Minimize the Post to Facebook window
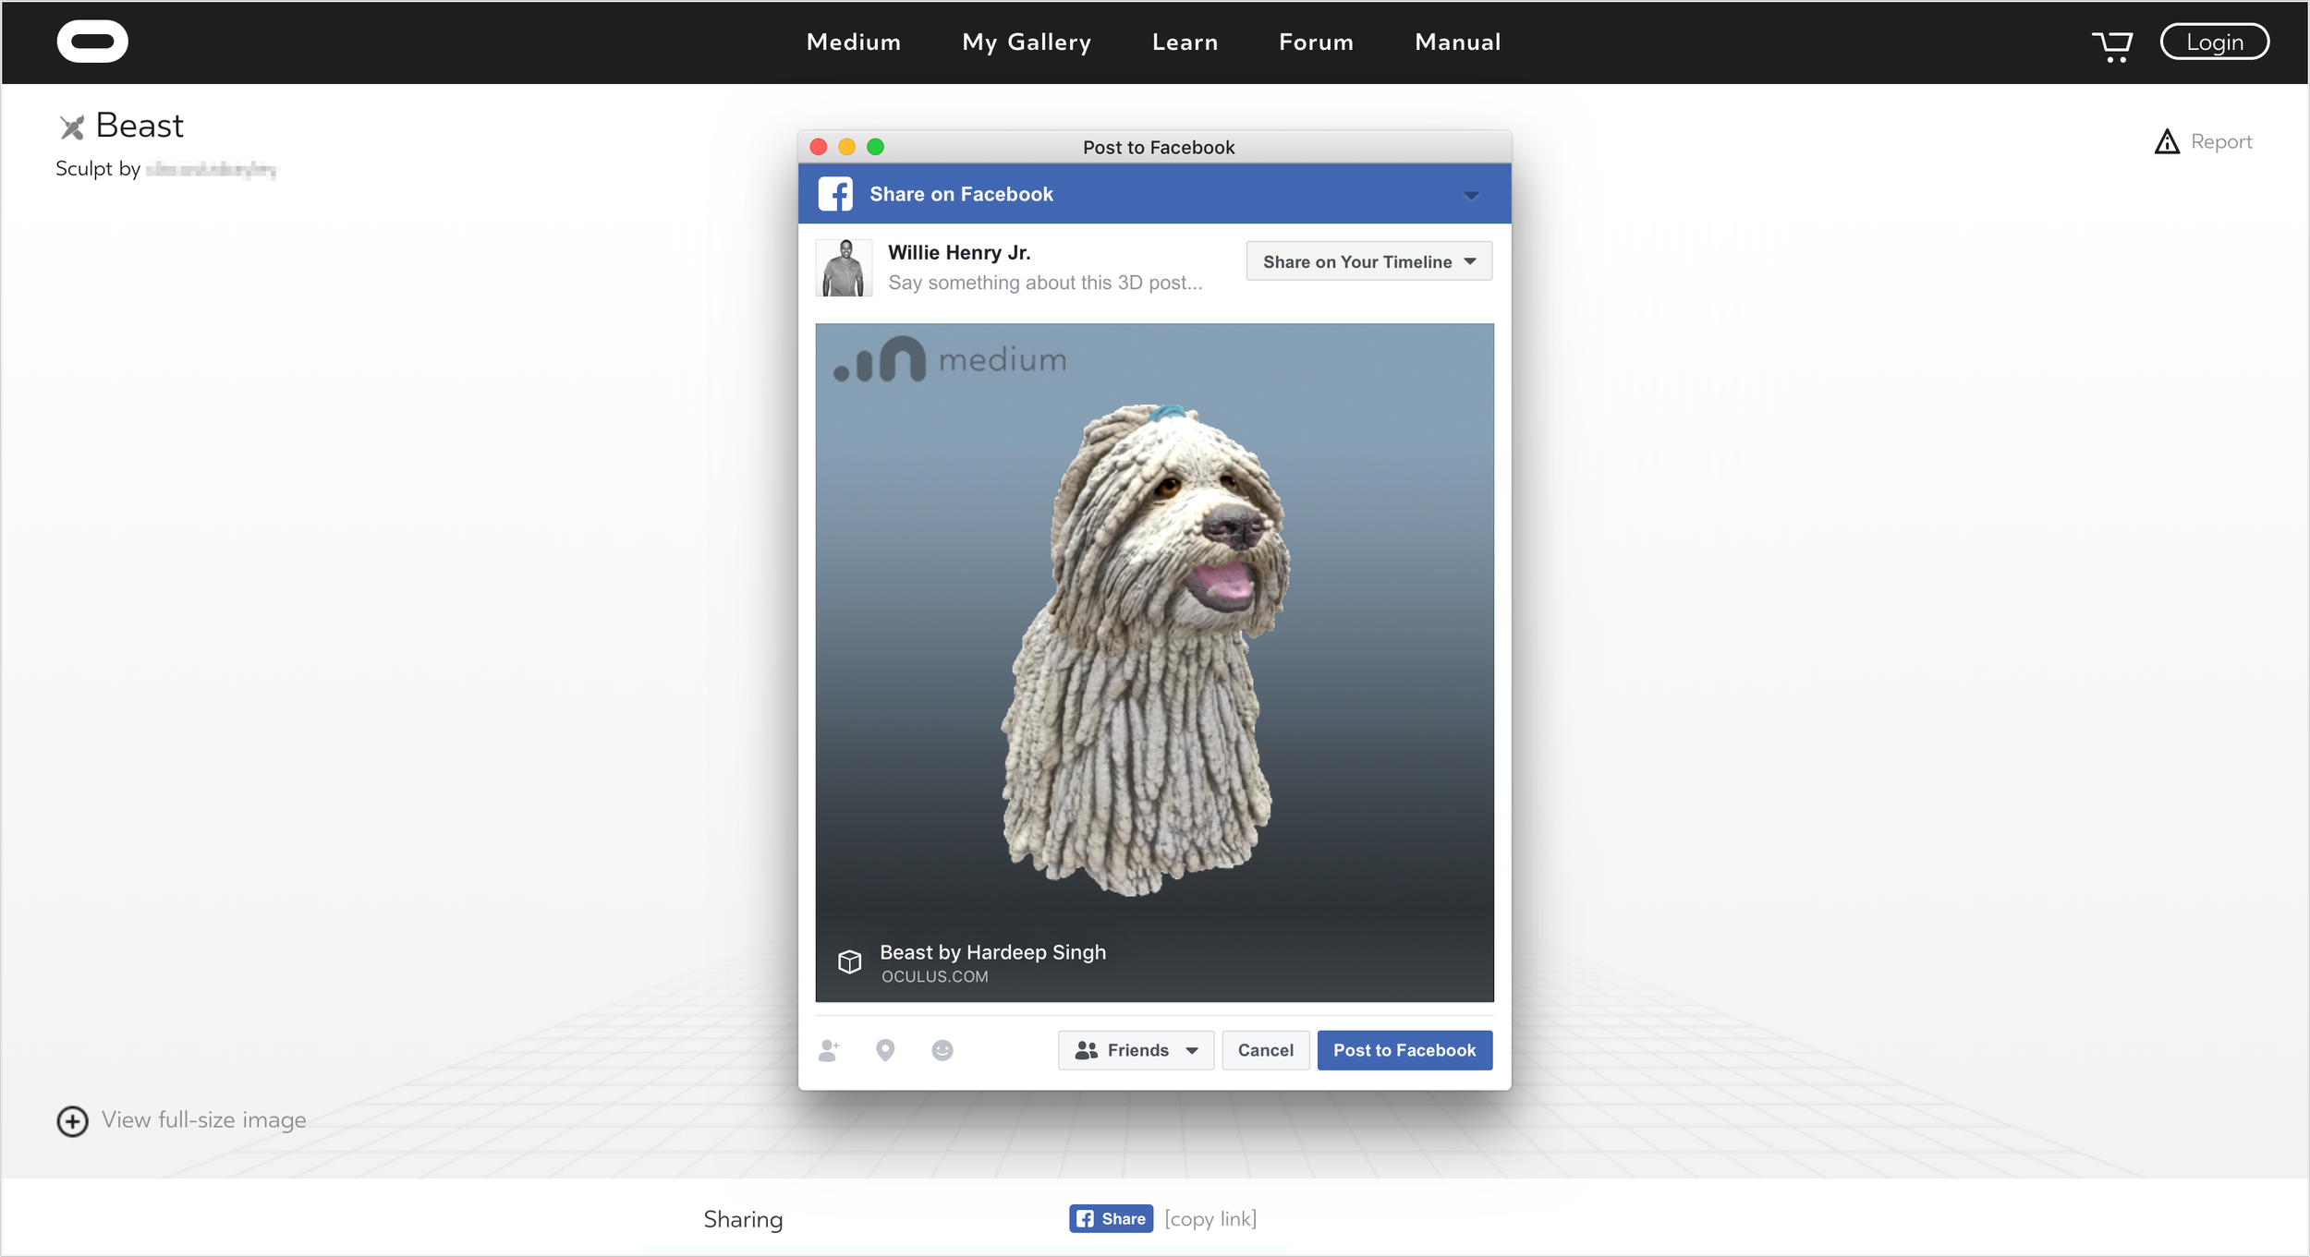 tap(847, 147)
